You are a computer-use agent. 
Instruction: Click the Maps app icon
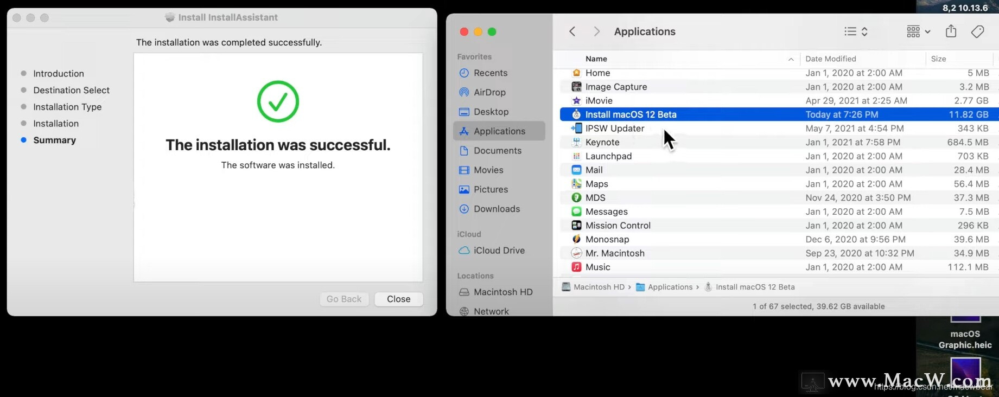point(576,184)
